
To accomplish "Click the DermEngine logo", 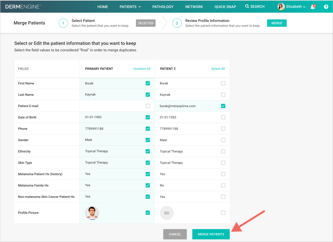I will (23, 6).
